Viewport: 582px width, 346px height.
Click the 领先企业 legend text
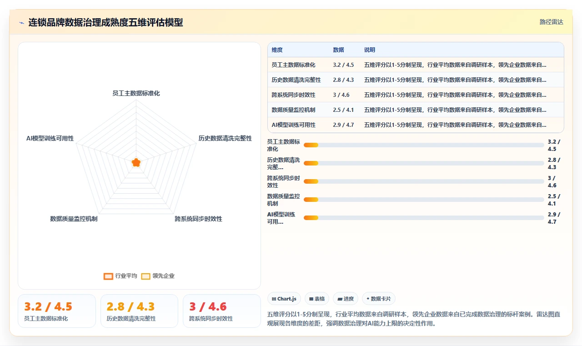click(163, 276)
